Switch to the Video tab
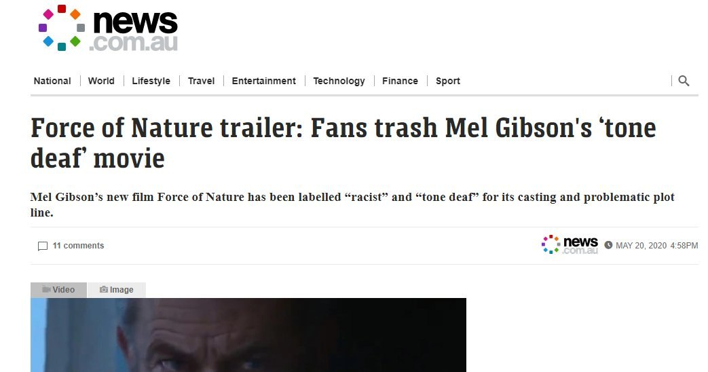Screen dimensions: 708x372 tap(58, 290)
